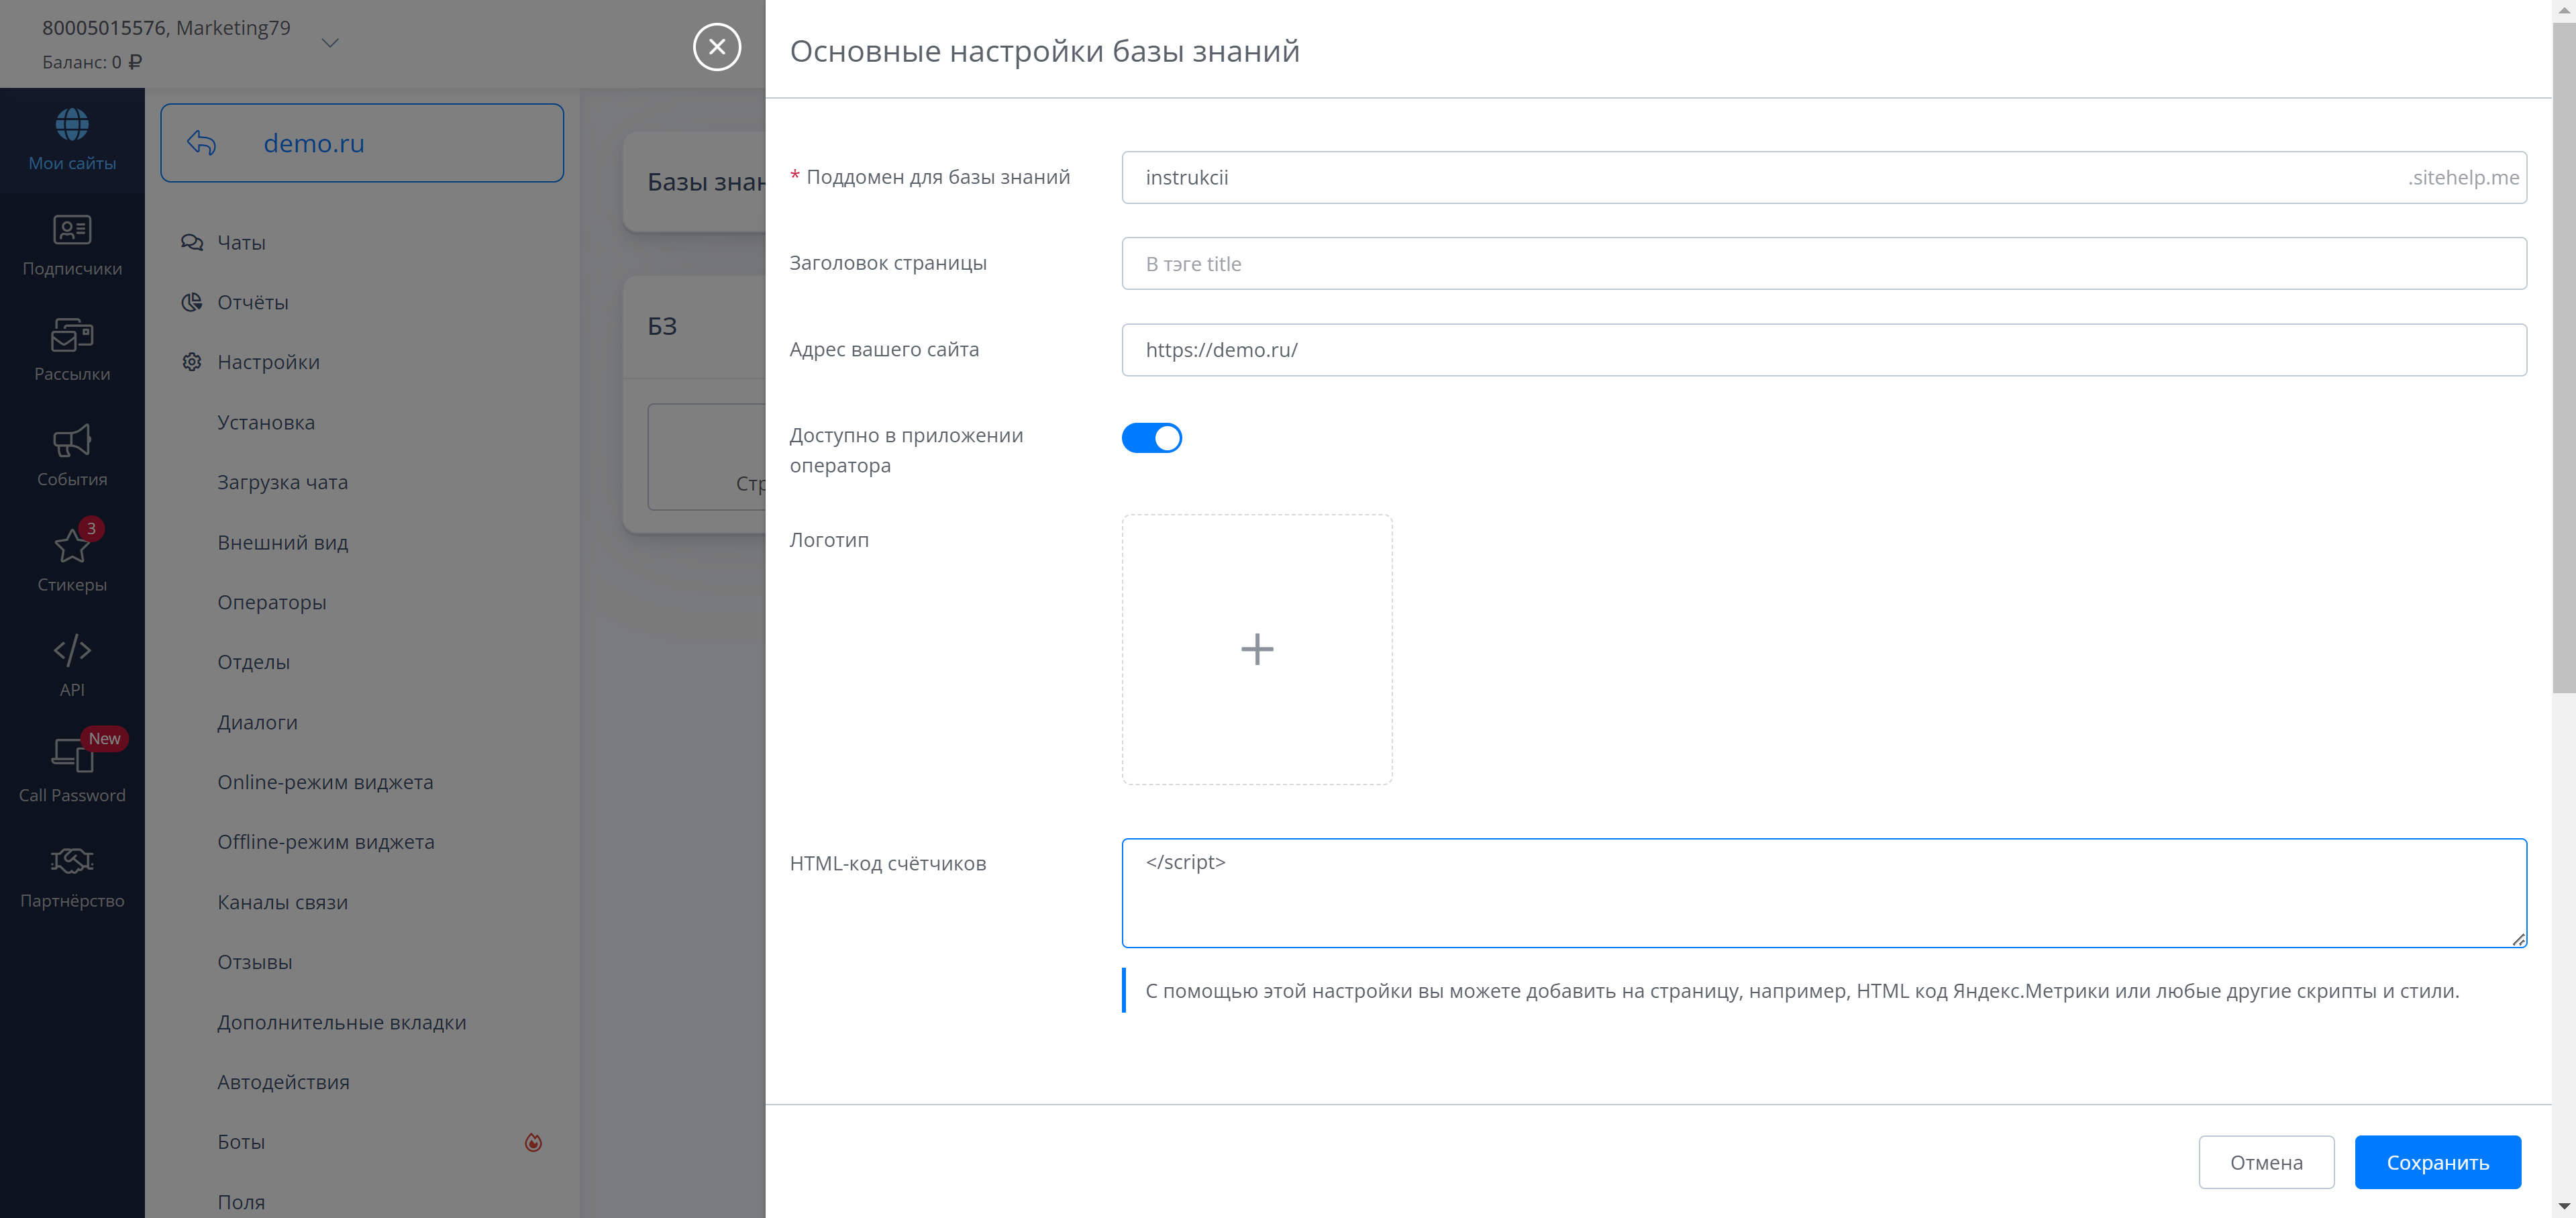Open Call Password devices icon
The height and width of the screenshot is (1218, 2576).
click(72, 756)
